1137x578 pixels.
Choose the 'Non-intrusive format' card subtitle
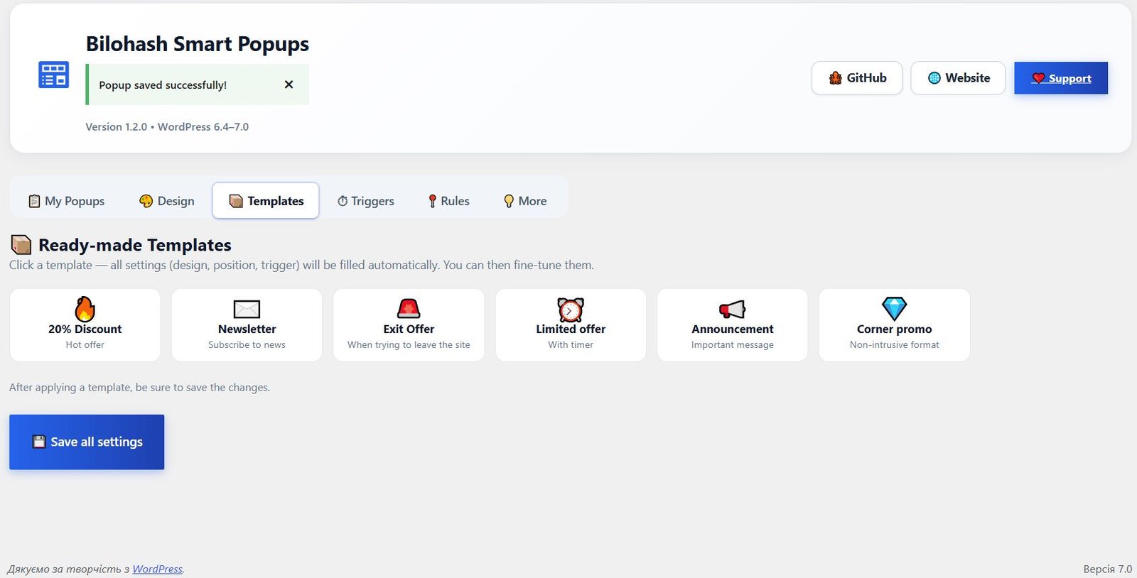click(894, 345)
